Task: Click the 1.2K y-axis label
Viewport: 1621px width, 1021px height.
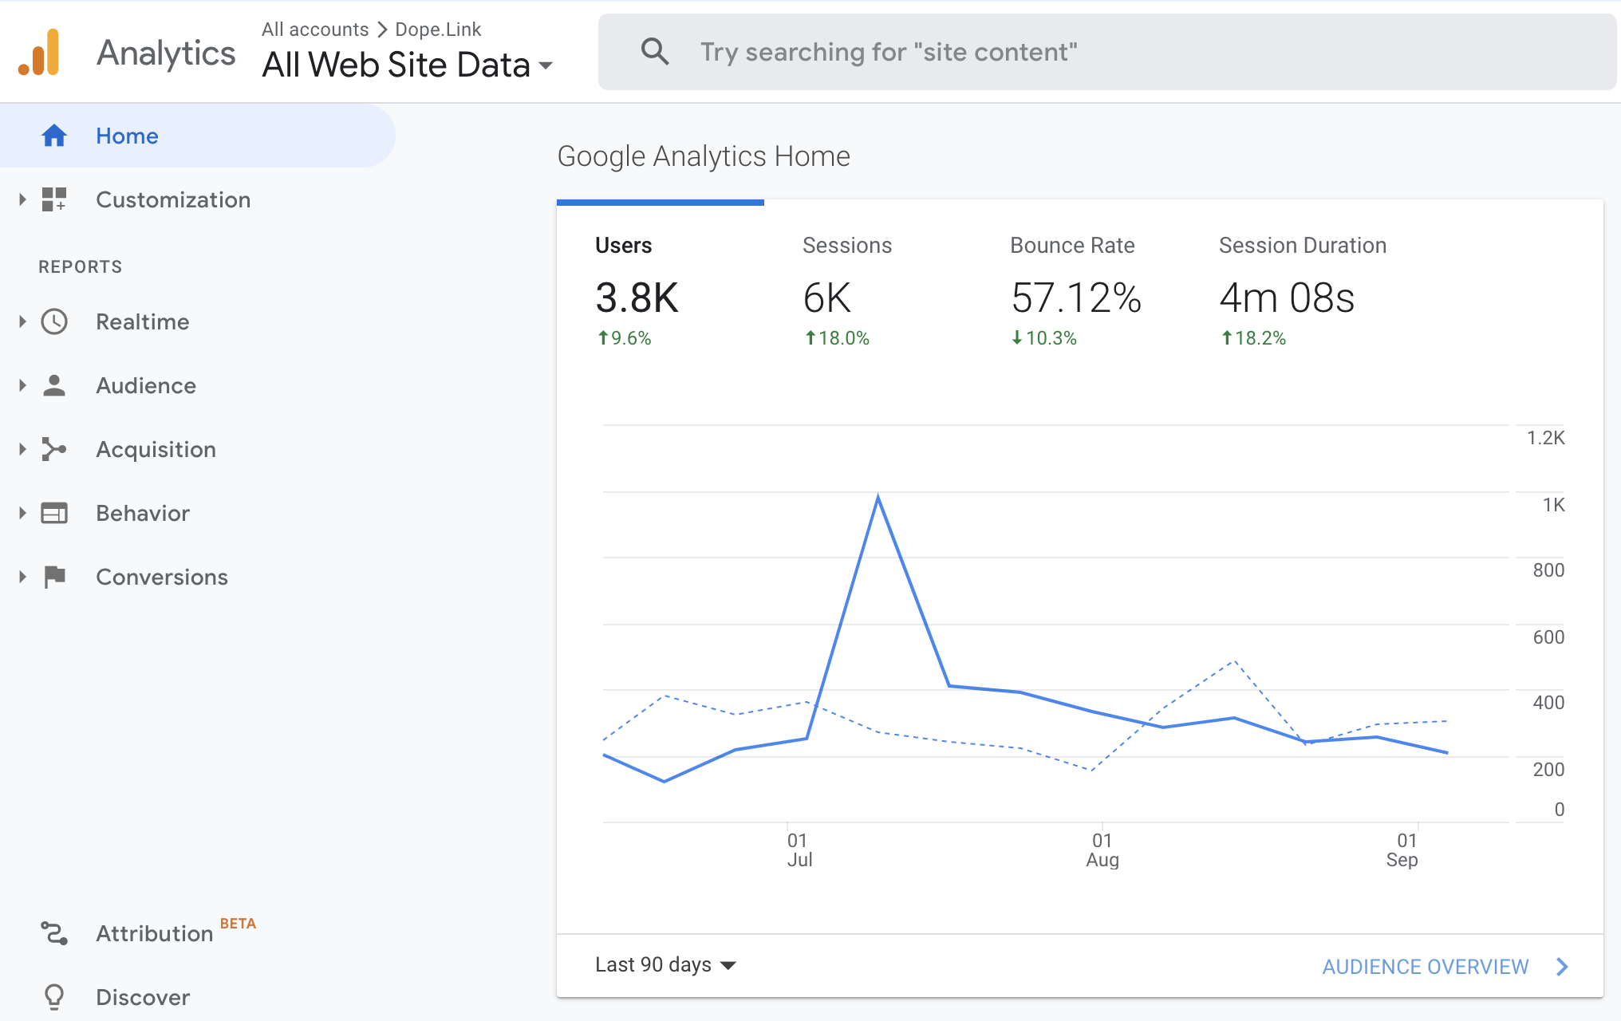Action: (x=1545, y=438)
